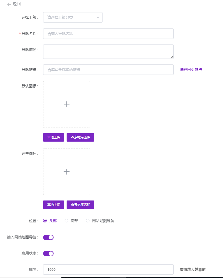Focus the 导航名称 input field
This screenshot has height=278, width=223.
point(108,34)
